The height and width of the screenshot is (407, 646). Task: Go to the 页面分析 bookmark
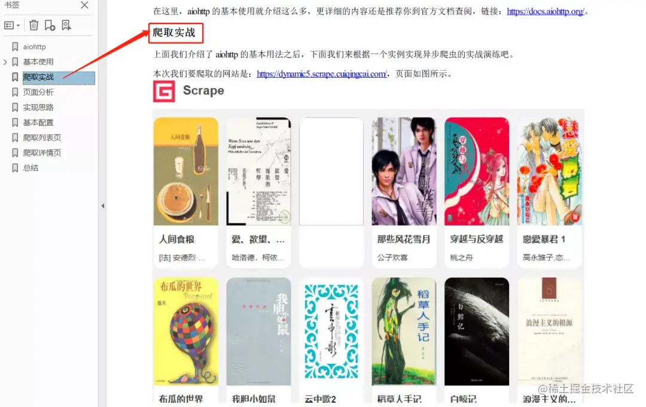[38, 92]
